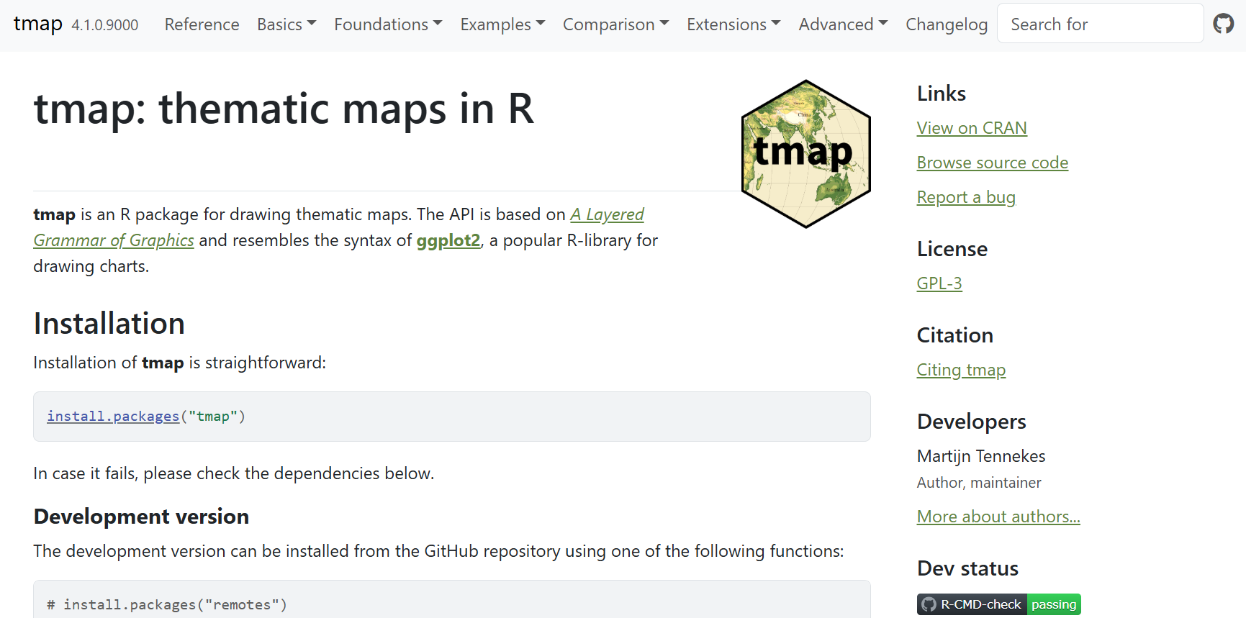Open the Foundations dropdown

[x=387, y=24]
